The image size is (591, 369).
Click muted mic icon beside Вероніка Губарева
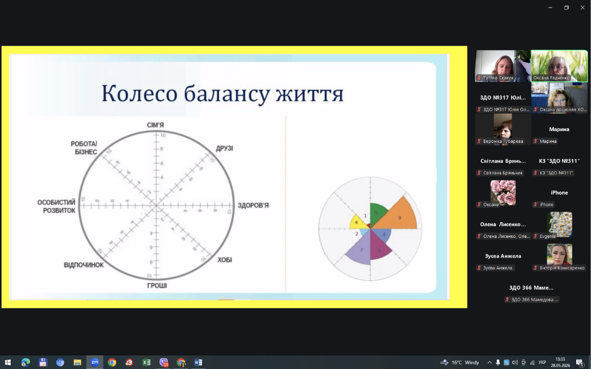479,141
